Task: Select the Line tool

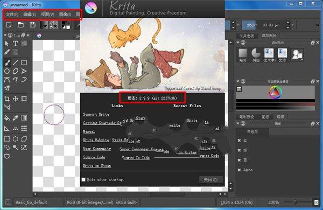Action: [16, 62]
